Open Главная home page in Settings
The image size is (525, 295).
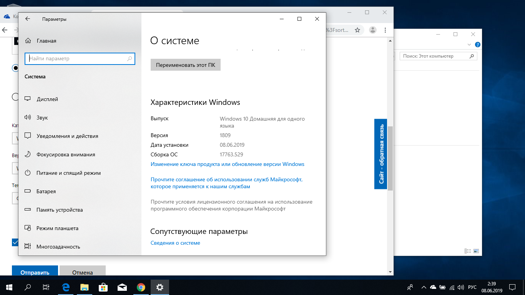point(47,41)
